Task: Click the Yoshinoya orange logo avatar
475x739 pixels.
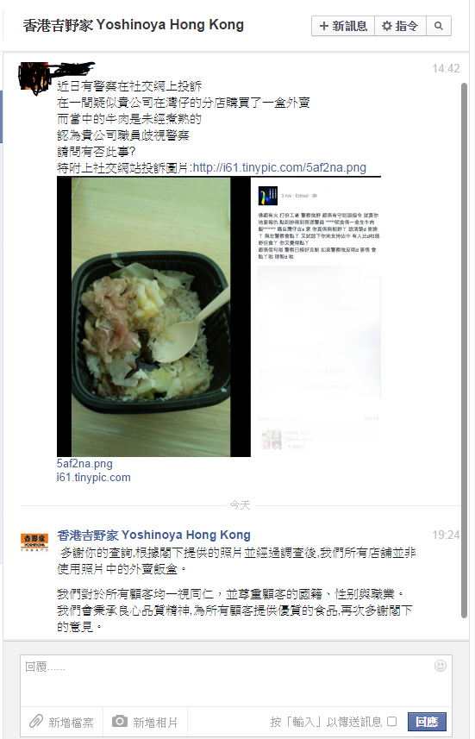Action: [34, 542]
